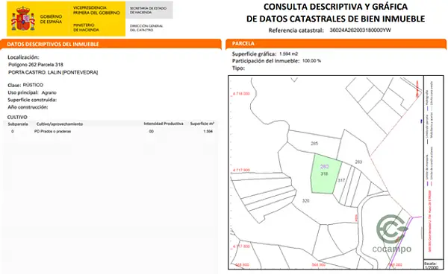This screenshot has width=448, height=274.
Task: Click the 4.717.800 coordinate label
Action: pyautogui.click(x=240, y=246)
